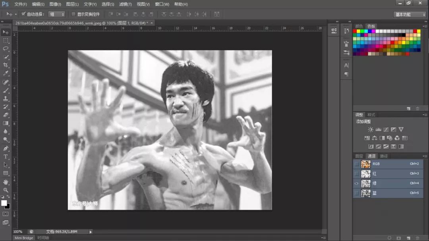Image resolution: width=429 pixels, height=241 pixels.
Task: Select the Move tool
Action: [x=6, y=32]
